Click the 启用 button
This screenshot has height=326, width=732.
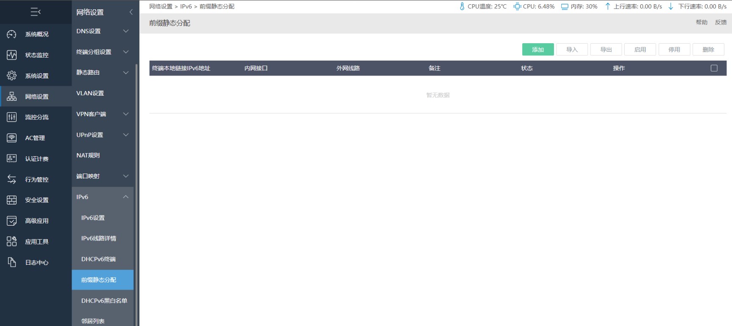[640, 50]
